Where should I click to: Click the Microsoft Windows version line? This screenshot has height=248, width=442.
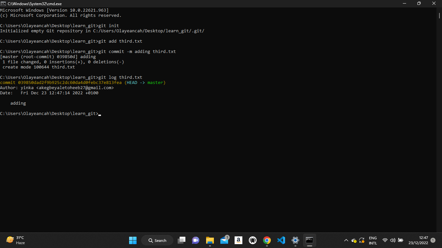coord(54,10)
